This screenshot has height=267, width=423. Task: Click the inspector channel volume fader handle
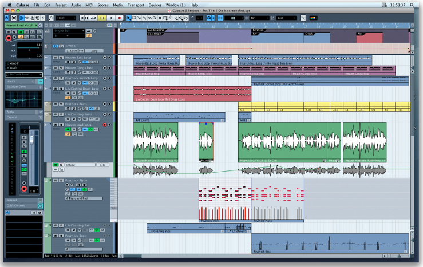(x=32, y=140)
